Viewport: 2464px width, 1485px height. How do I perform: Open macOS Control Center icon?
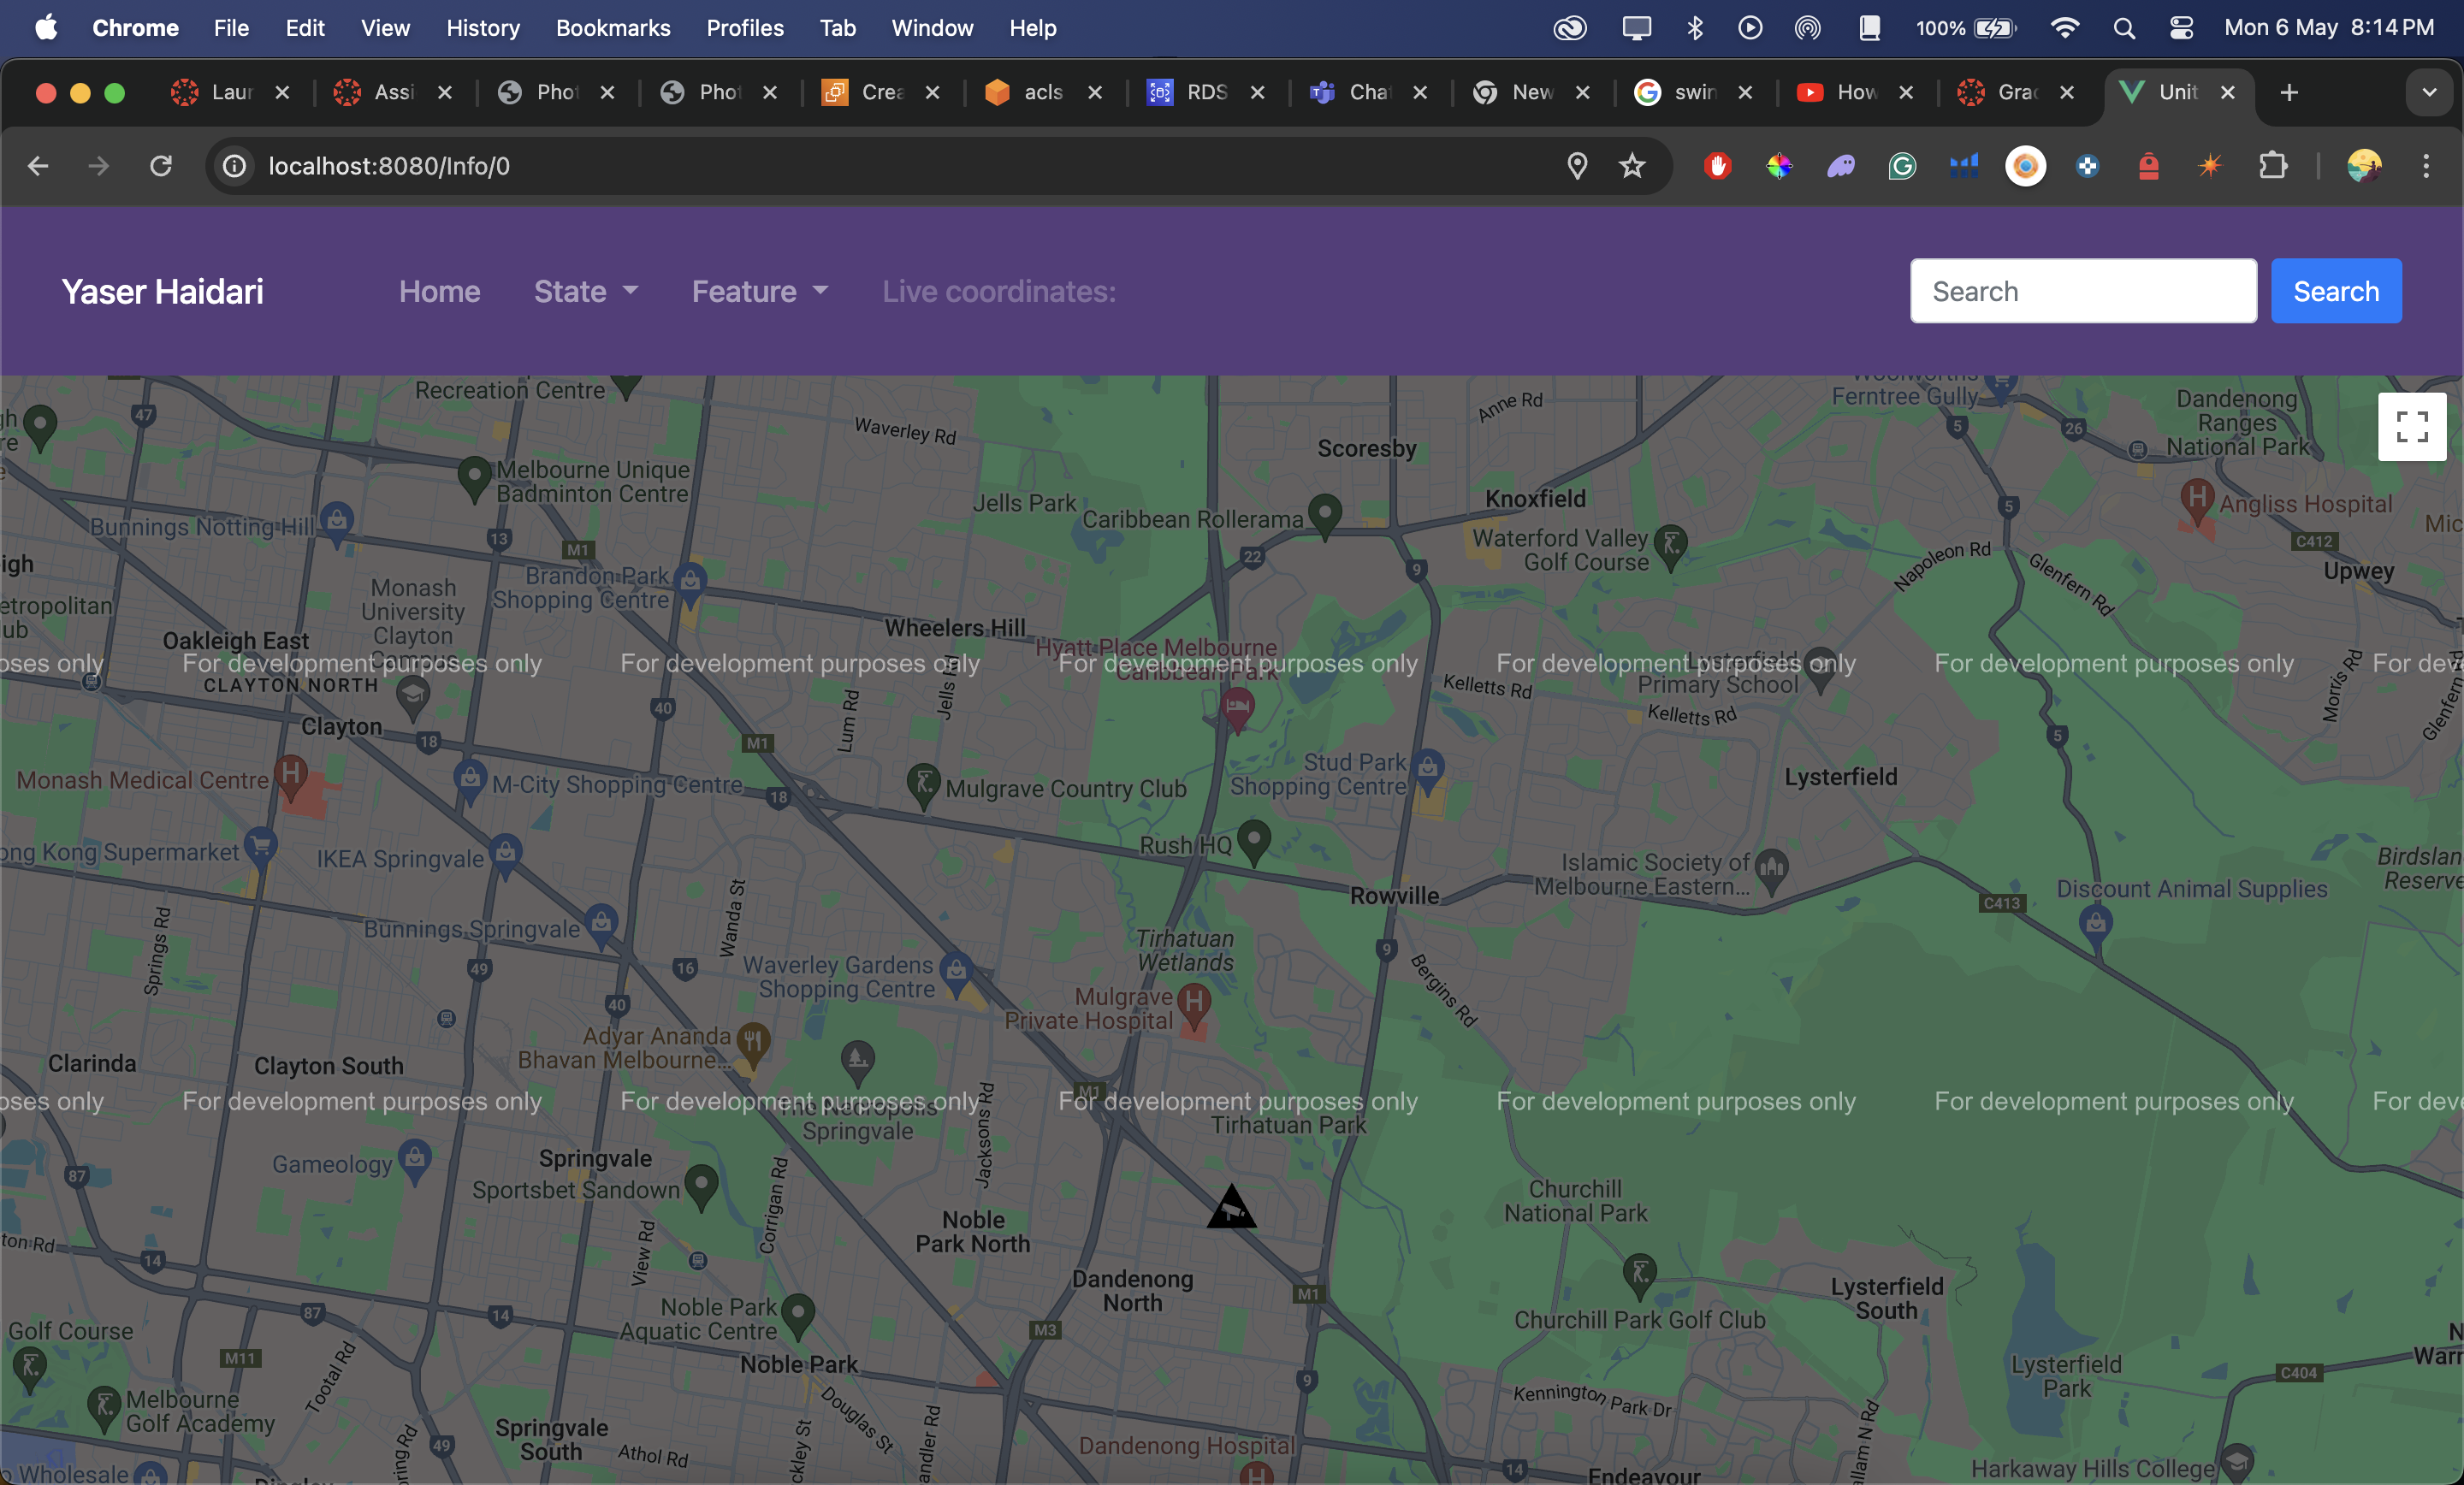click(2181, 28)
